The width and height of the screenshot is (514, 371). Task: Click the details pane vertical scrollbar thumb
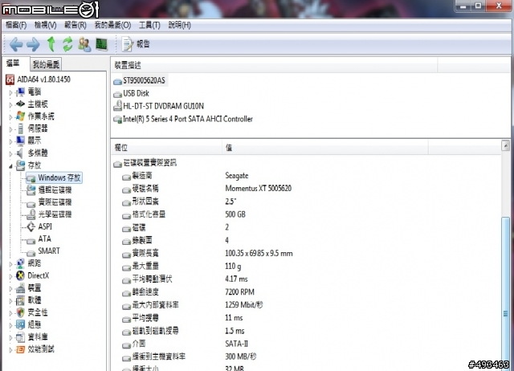pyautogui.click(x=505, y=295)
